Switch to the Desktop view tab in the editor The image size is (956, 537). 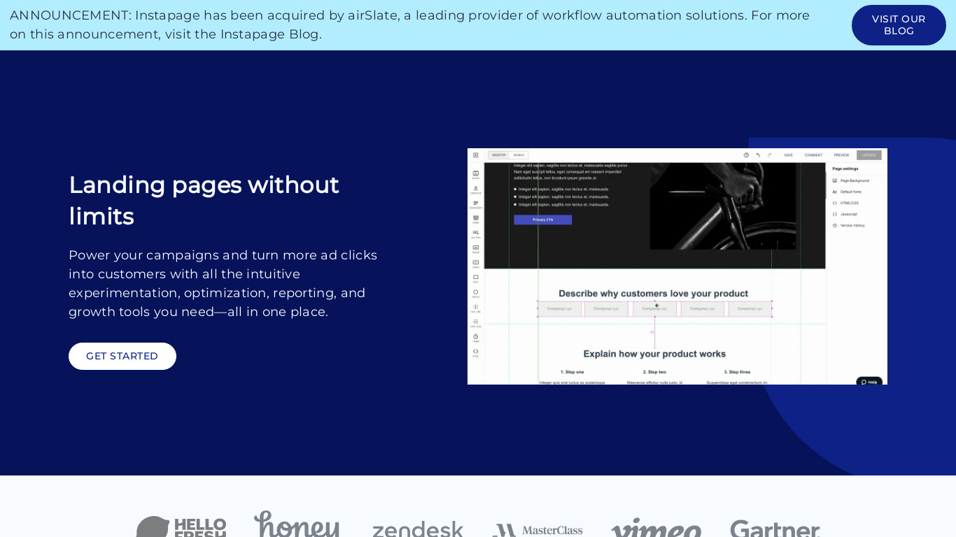click(498, 155)
